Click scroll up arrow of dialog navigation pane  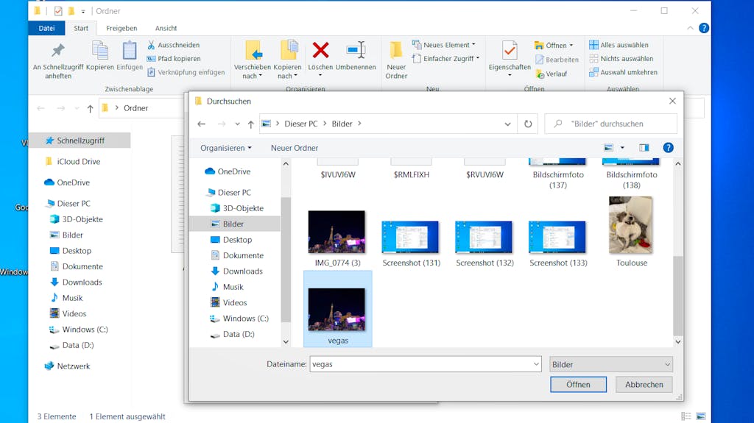coord(286,164)
